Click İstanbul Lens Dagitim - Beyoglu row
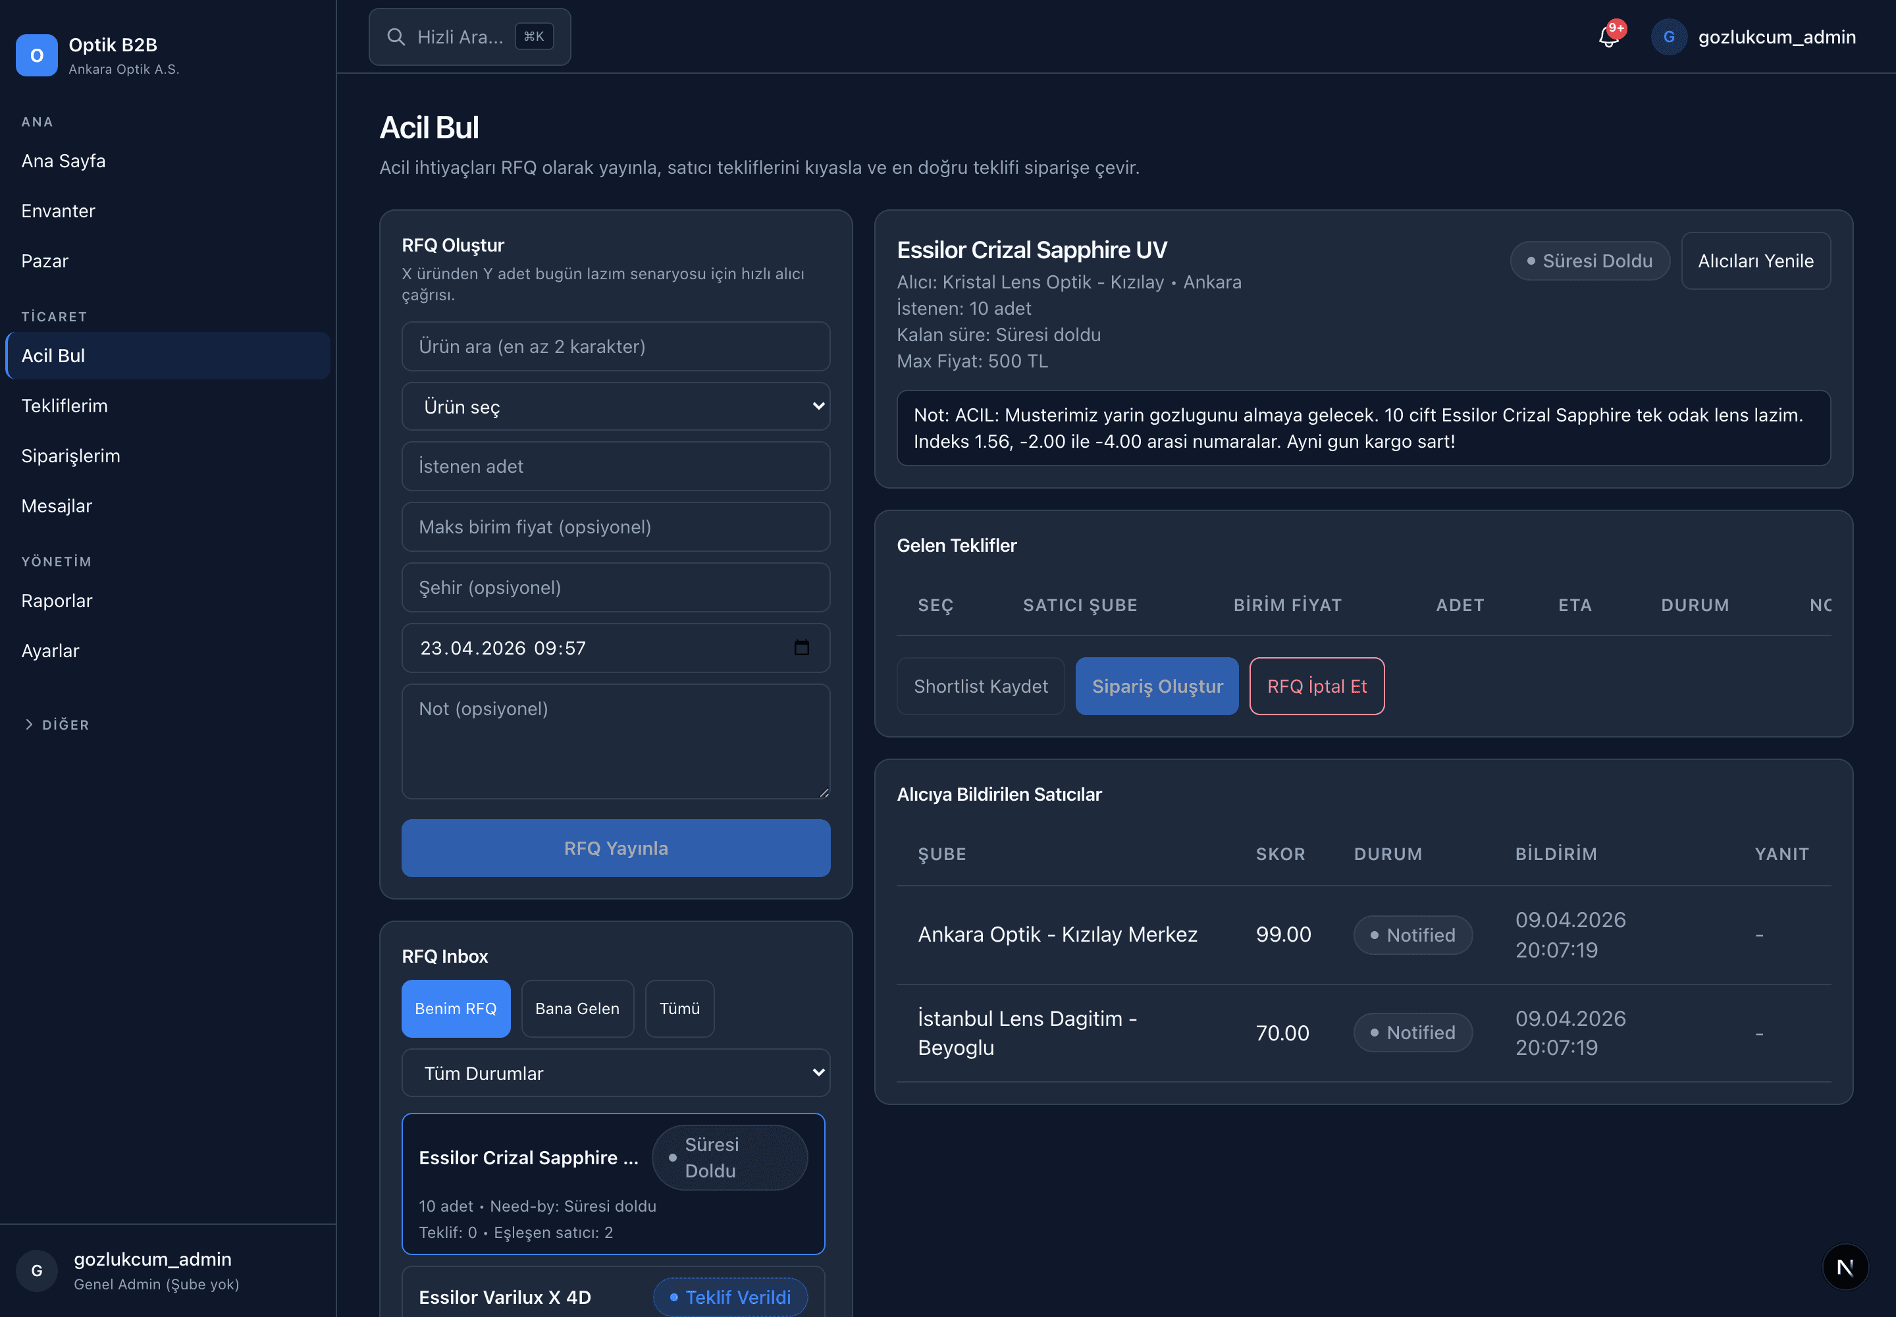1896x1317 pixels. click(1363, 1033)
